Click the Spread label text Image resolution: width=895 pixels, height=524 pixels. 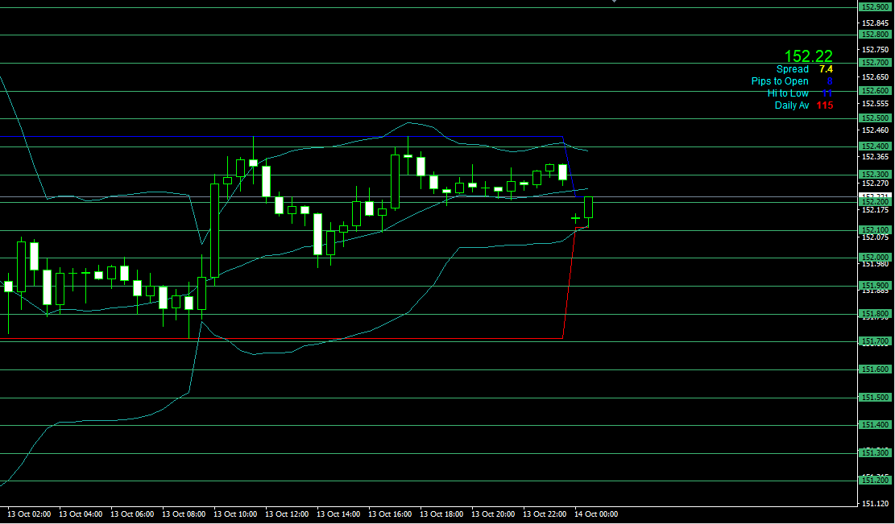pos(792,69)
